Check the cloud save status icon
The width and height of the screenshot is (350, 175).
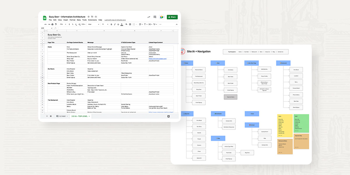point(96,17)
